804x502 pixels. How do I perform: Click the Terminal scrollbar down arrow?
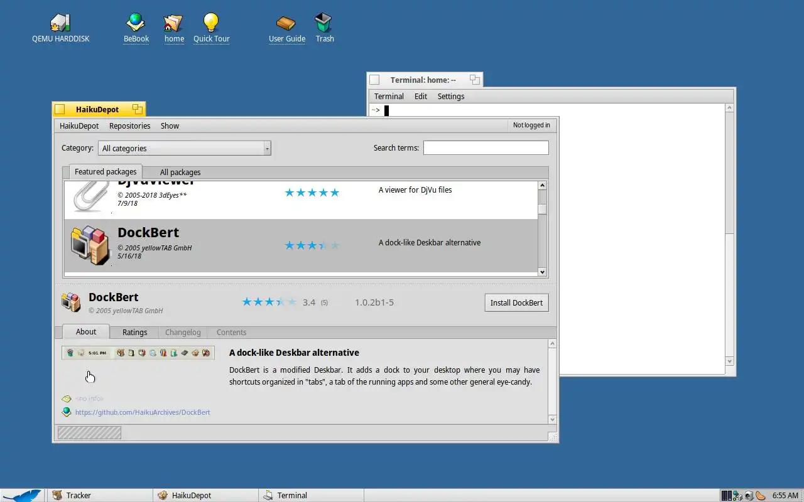click(x=729, y=361)
